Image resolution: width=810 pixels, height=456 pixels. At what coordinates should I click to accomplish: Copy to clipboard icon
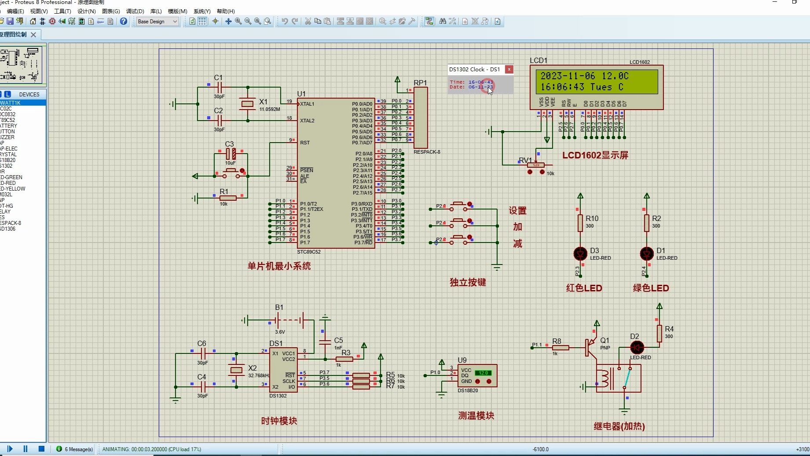[x=318, y=21]
